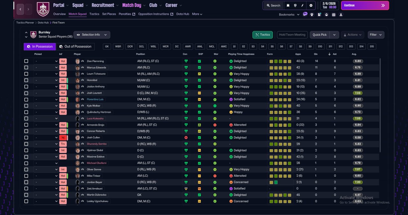Viewport: 408px width, 215px height.
Task: Click Josh Laurent's form color bar
Action: [280, 93]
